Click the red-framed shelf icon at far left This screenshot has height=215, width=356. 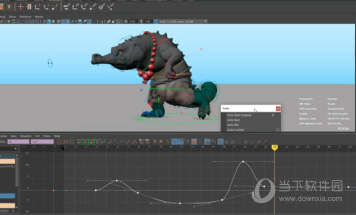[x=9, y=7]
